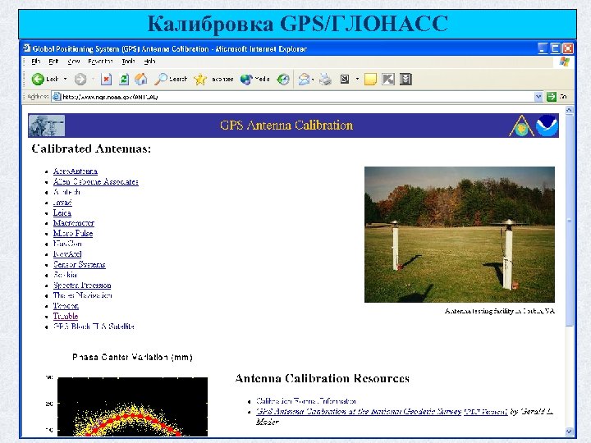This screenshot has height=443, width=591.
Task: Open the Mail envelope icon
Action: [304, 79]
